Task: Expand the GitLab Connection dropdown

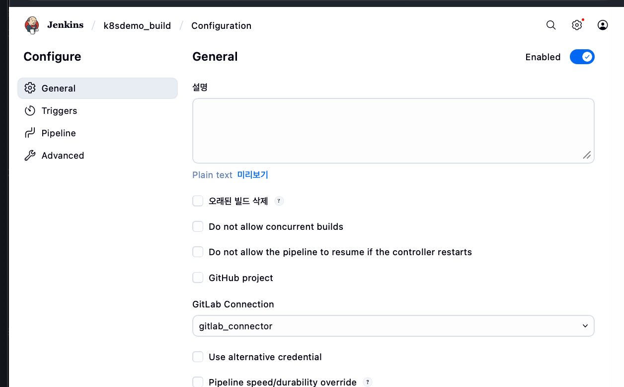Action: [x=393, y=326]
